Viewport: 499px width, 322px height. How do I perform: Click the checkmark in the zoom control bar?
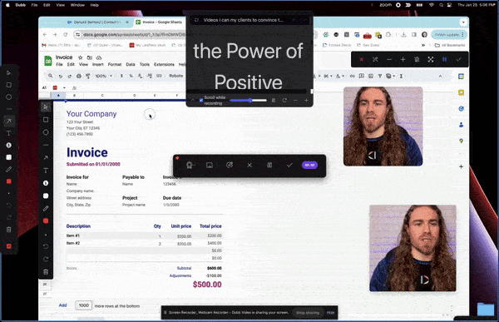458,60
